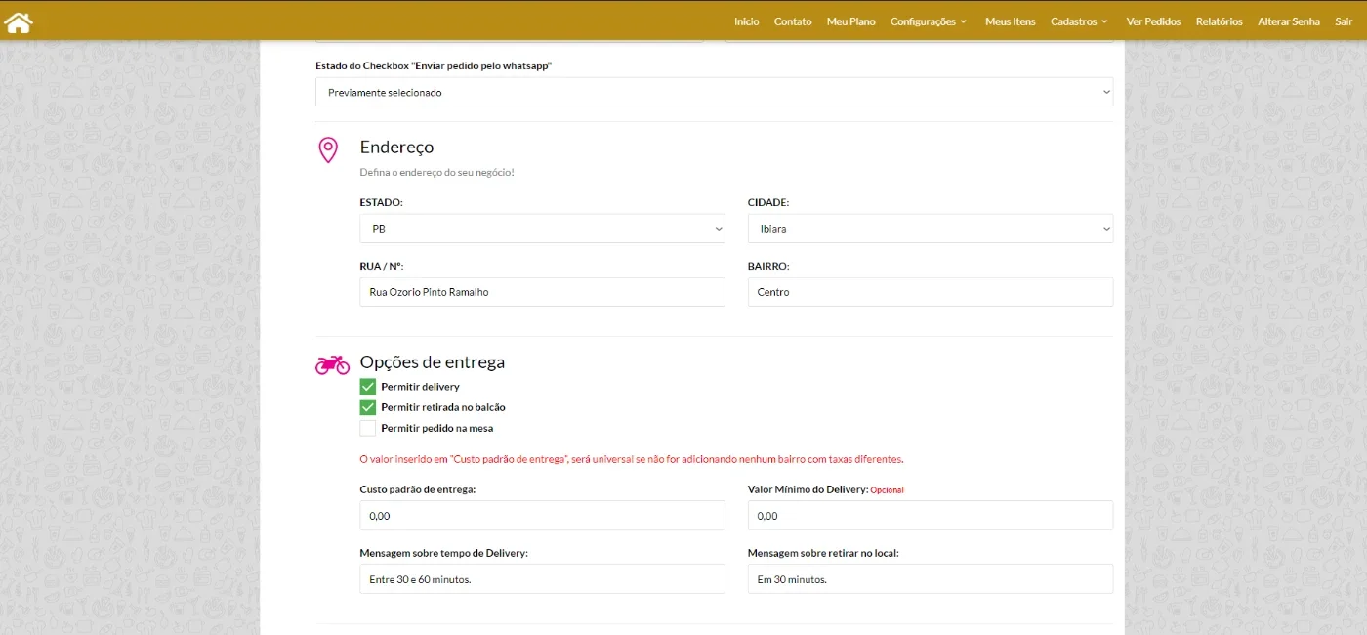Open the CIDADE dropdown showing Ibiara
This screenshot has width=1367, height=635.
(x=930, y=229)
